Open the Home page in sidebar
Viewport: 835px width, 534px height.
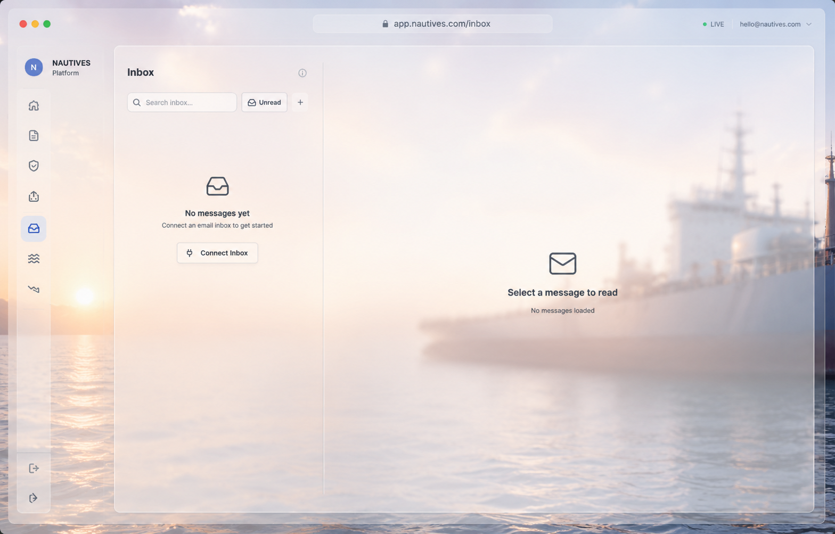[34, 105]
